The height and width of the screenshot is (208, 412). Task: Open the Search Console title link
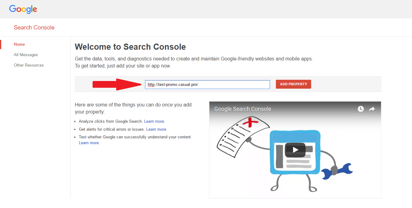(x=34, y=28)
